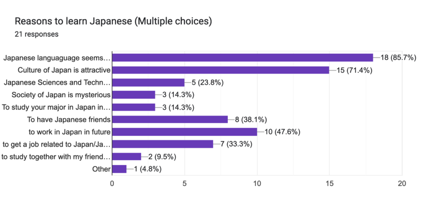Click the "15 (71.4%)" value label
The height and width of the screenshot is (212, 447).
355,70
